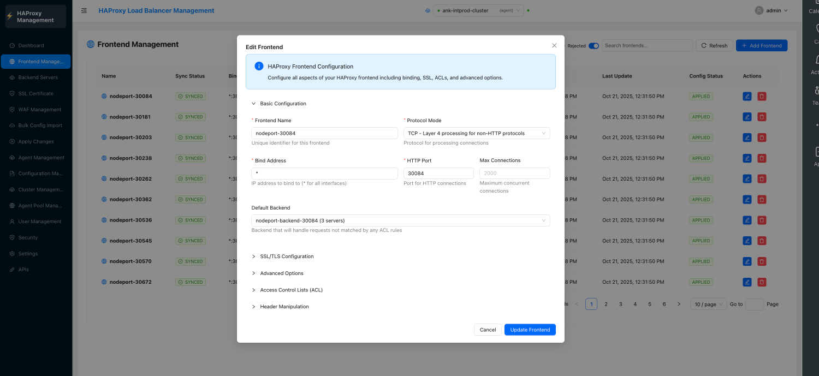The width and height of the screenshot is (819, 376).
Task: Click the Cluster Management sidebar icon
Action: pyautogui.click(x=13, y=189)
